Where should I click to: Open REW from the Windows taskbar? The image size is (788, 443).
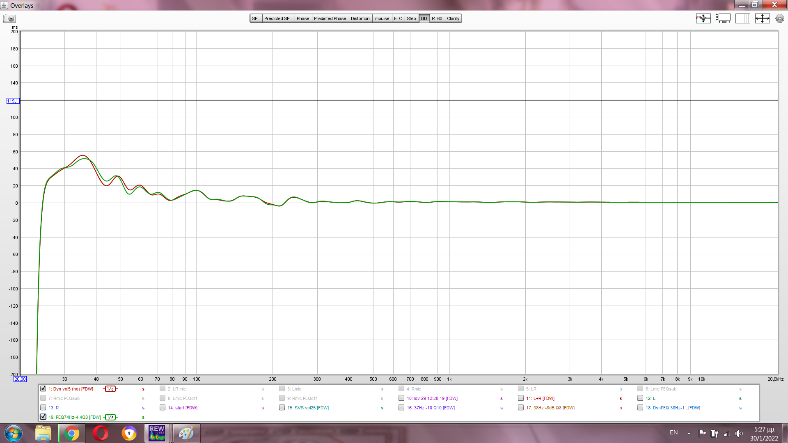157,433
